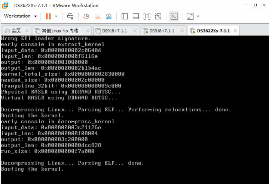Enter full screen mode
269x184 pixels.
point(147,16)
